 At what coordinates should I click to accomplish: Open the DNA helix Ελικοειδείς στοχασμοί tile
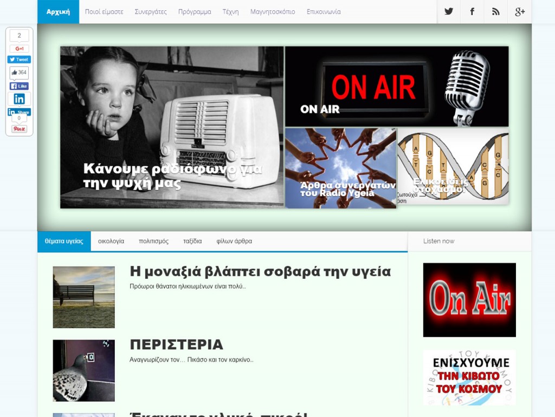[x=453, y=166]
